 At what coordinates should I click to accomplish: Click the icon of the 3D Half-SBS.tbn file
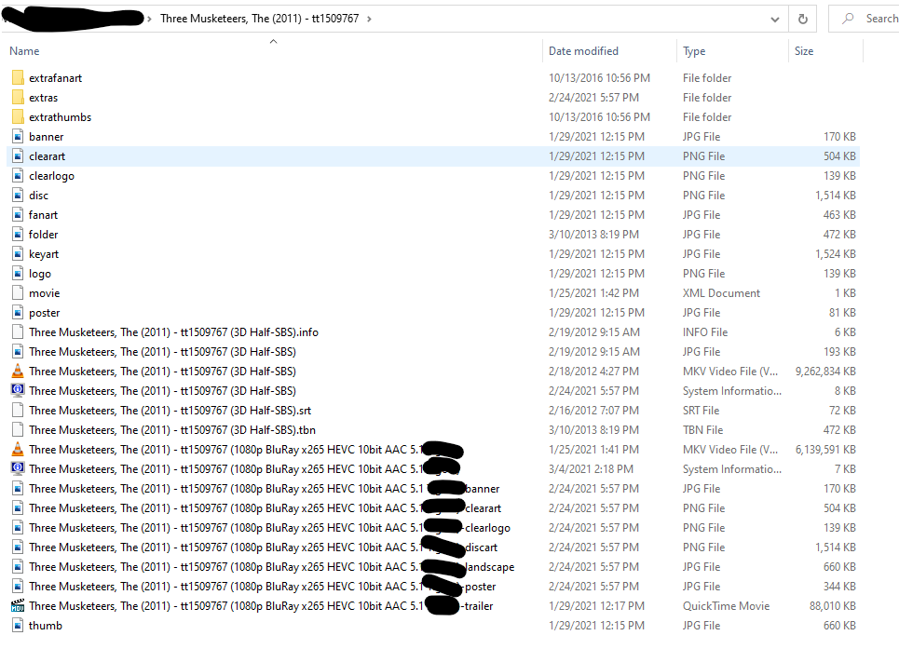click(18, 429)
